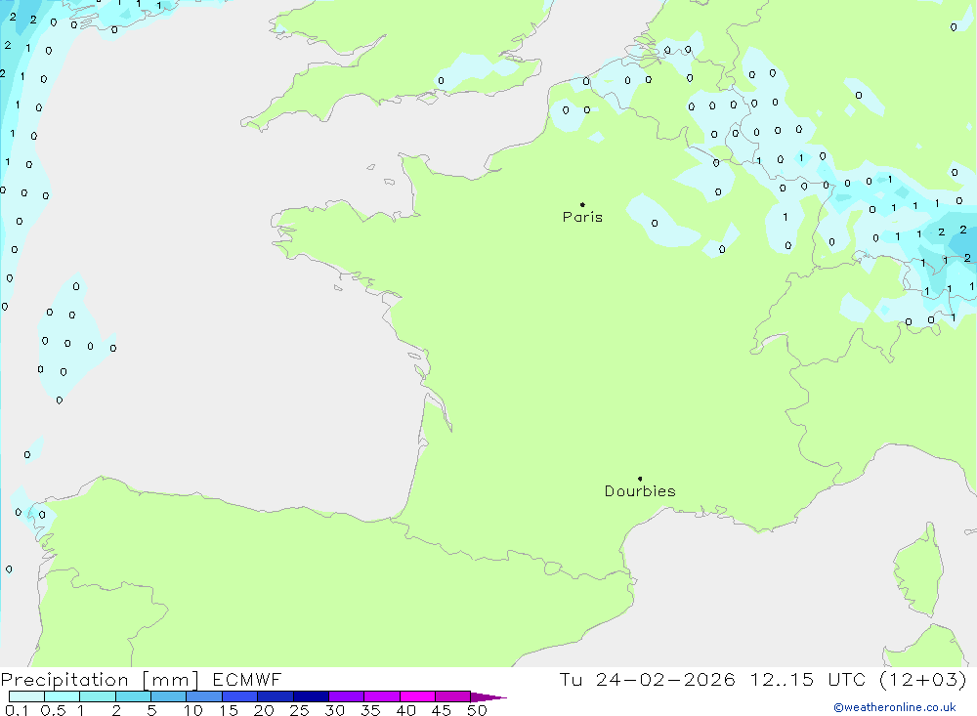Click the 20 to 25 mm dark blue swatch
Viewport: 977px width, 716px height.
275,696
